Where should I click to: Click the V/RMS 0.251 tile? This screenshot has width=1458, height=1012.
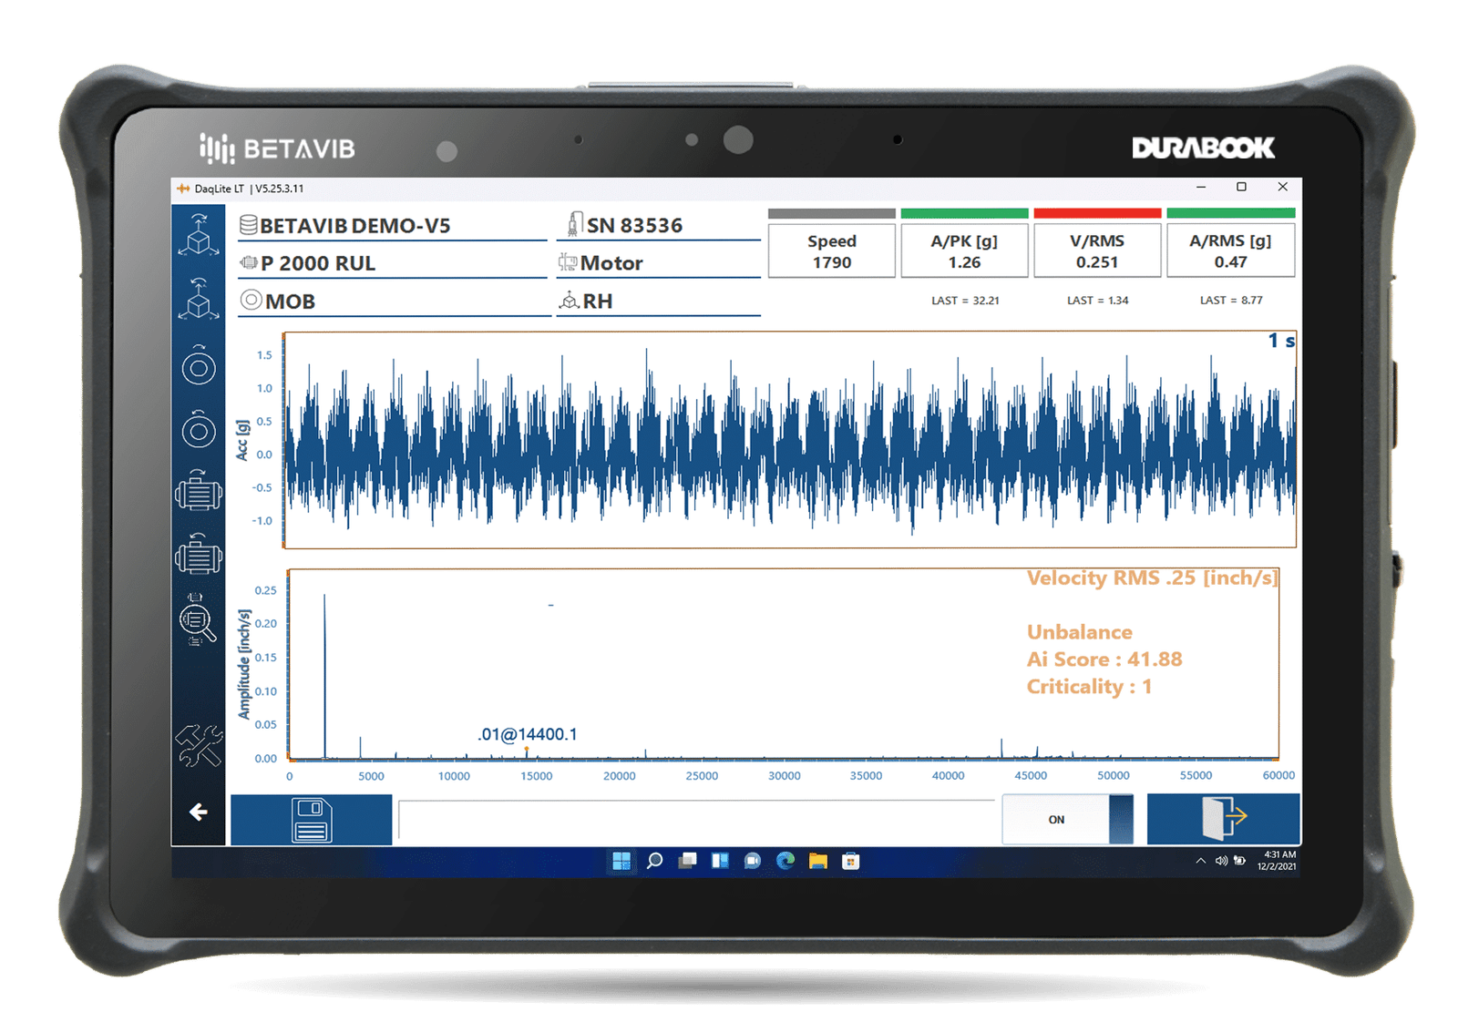(1097, 251)
